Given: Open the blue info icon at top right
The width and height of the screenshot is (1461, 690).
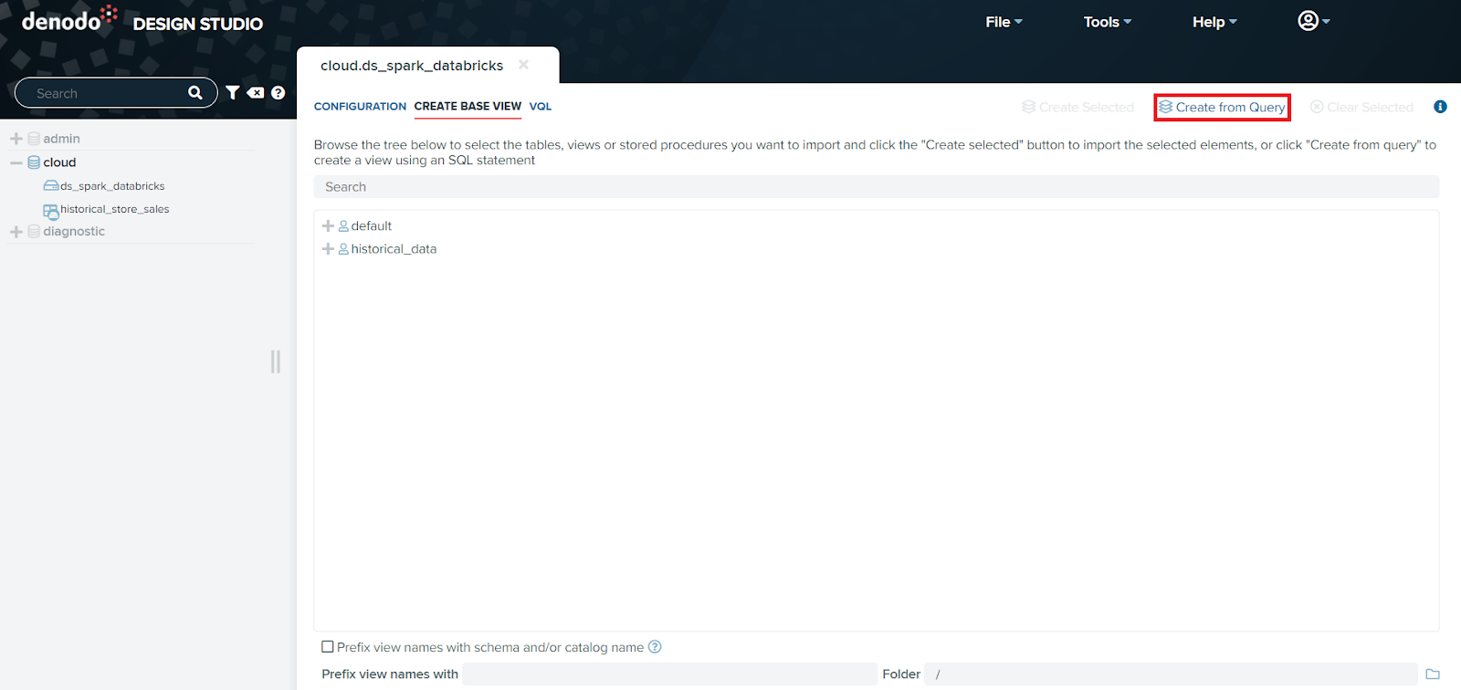Looking at the screenshot, I should point(1440,107).
